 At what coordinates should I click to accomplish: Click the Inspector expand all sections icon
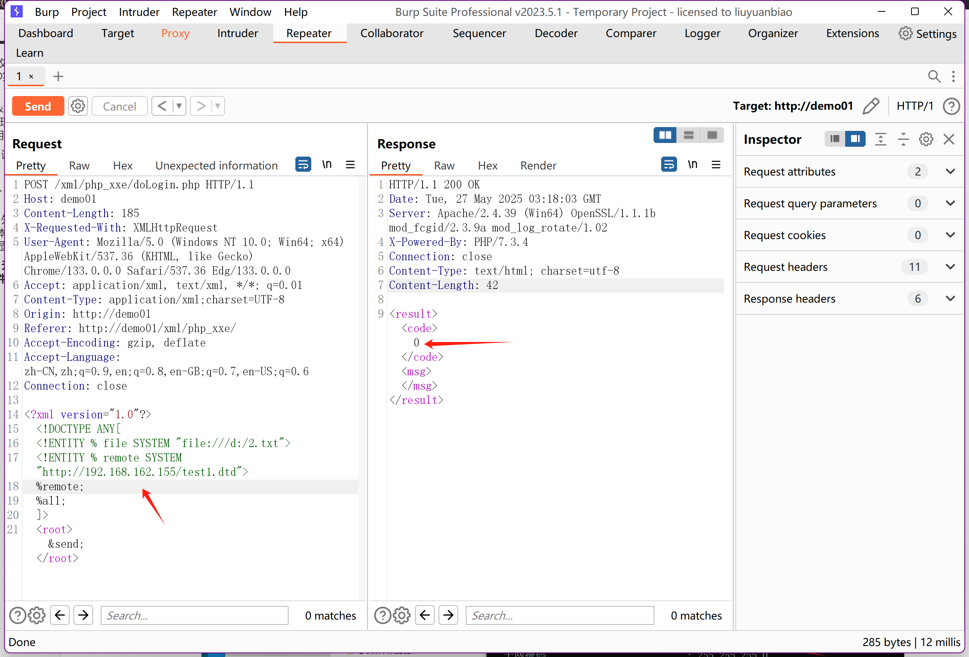[x=880, y=139]
